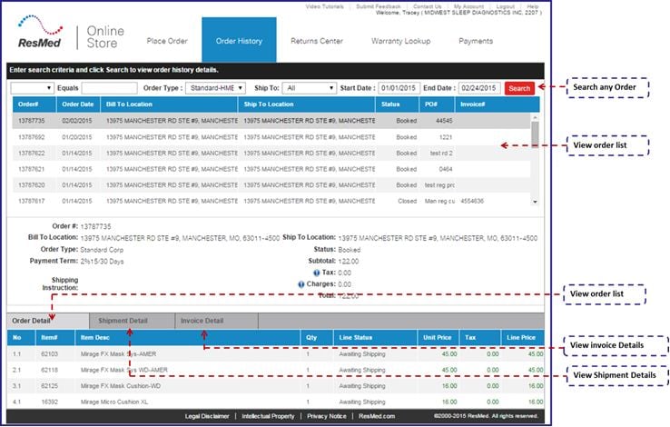The width and height of the screenshot is (670, 427).
Task: Click invoice number 4554636
Action: tap(472, 201)
